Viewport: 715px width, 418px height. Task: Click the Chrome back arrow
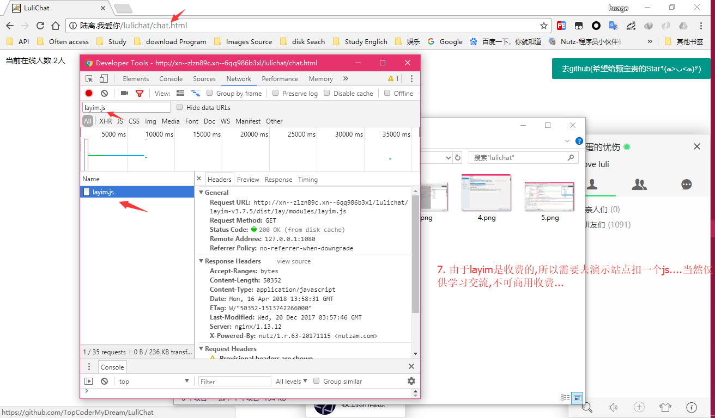(x=10, y=26)
